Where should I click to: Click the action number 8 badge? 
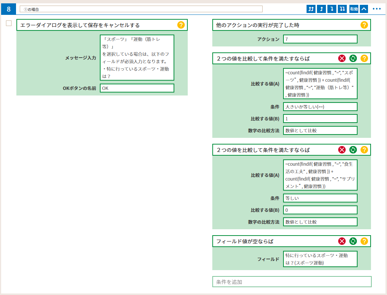point(9,9)
